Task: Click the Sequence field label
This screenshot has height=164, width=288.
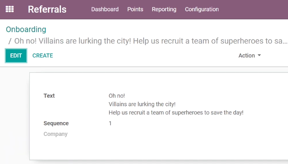Action: coord(56,123)
